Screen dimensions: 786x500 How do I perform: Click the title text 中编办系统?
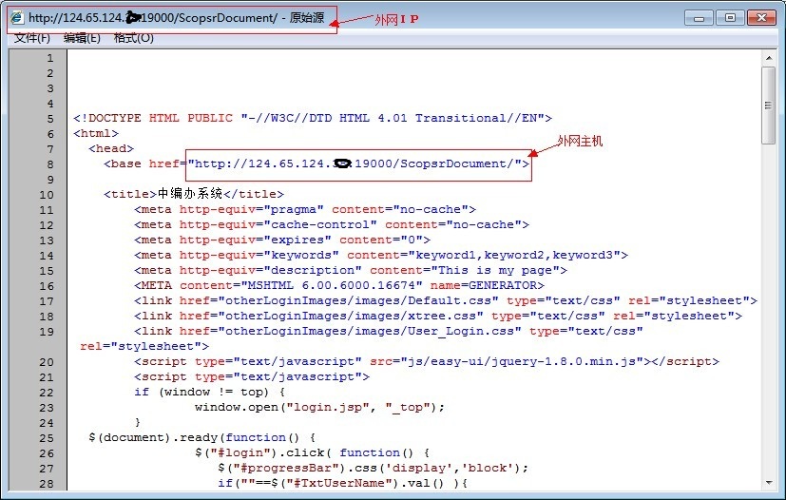(190, 194)
